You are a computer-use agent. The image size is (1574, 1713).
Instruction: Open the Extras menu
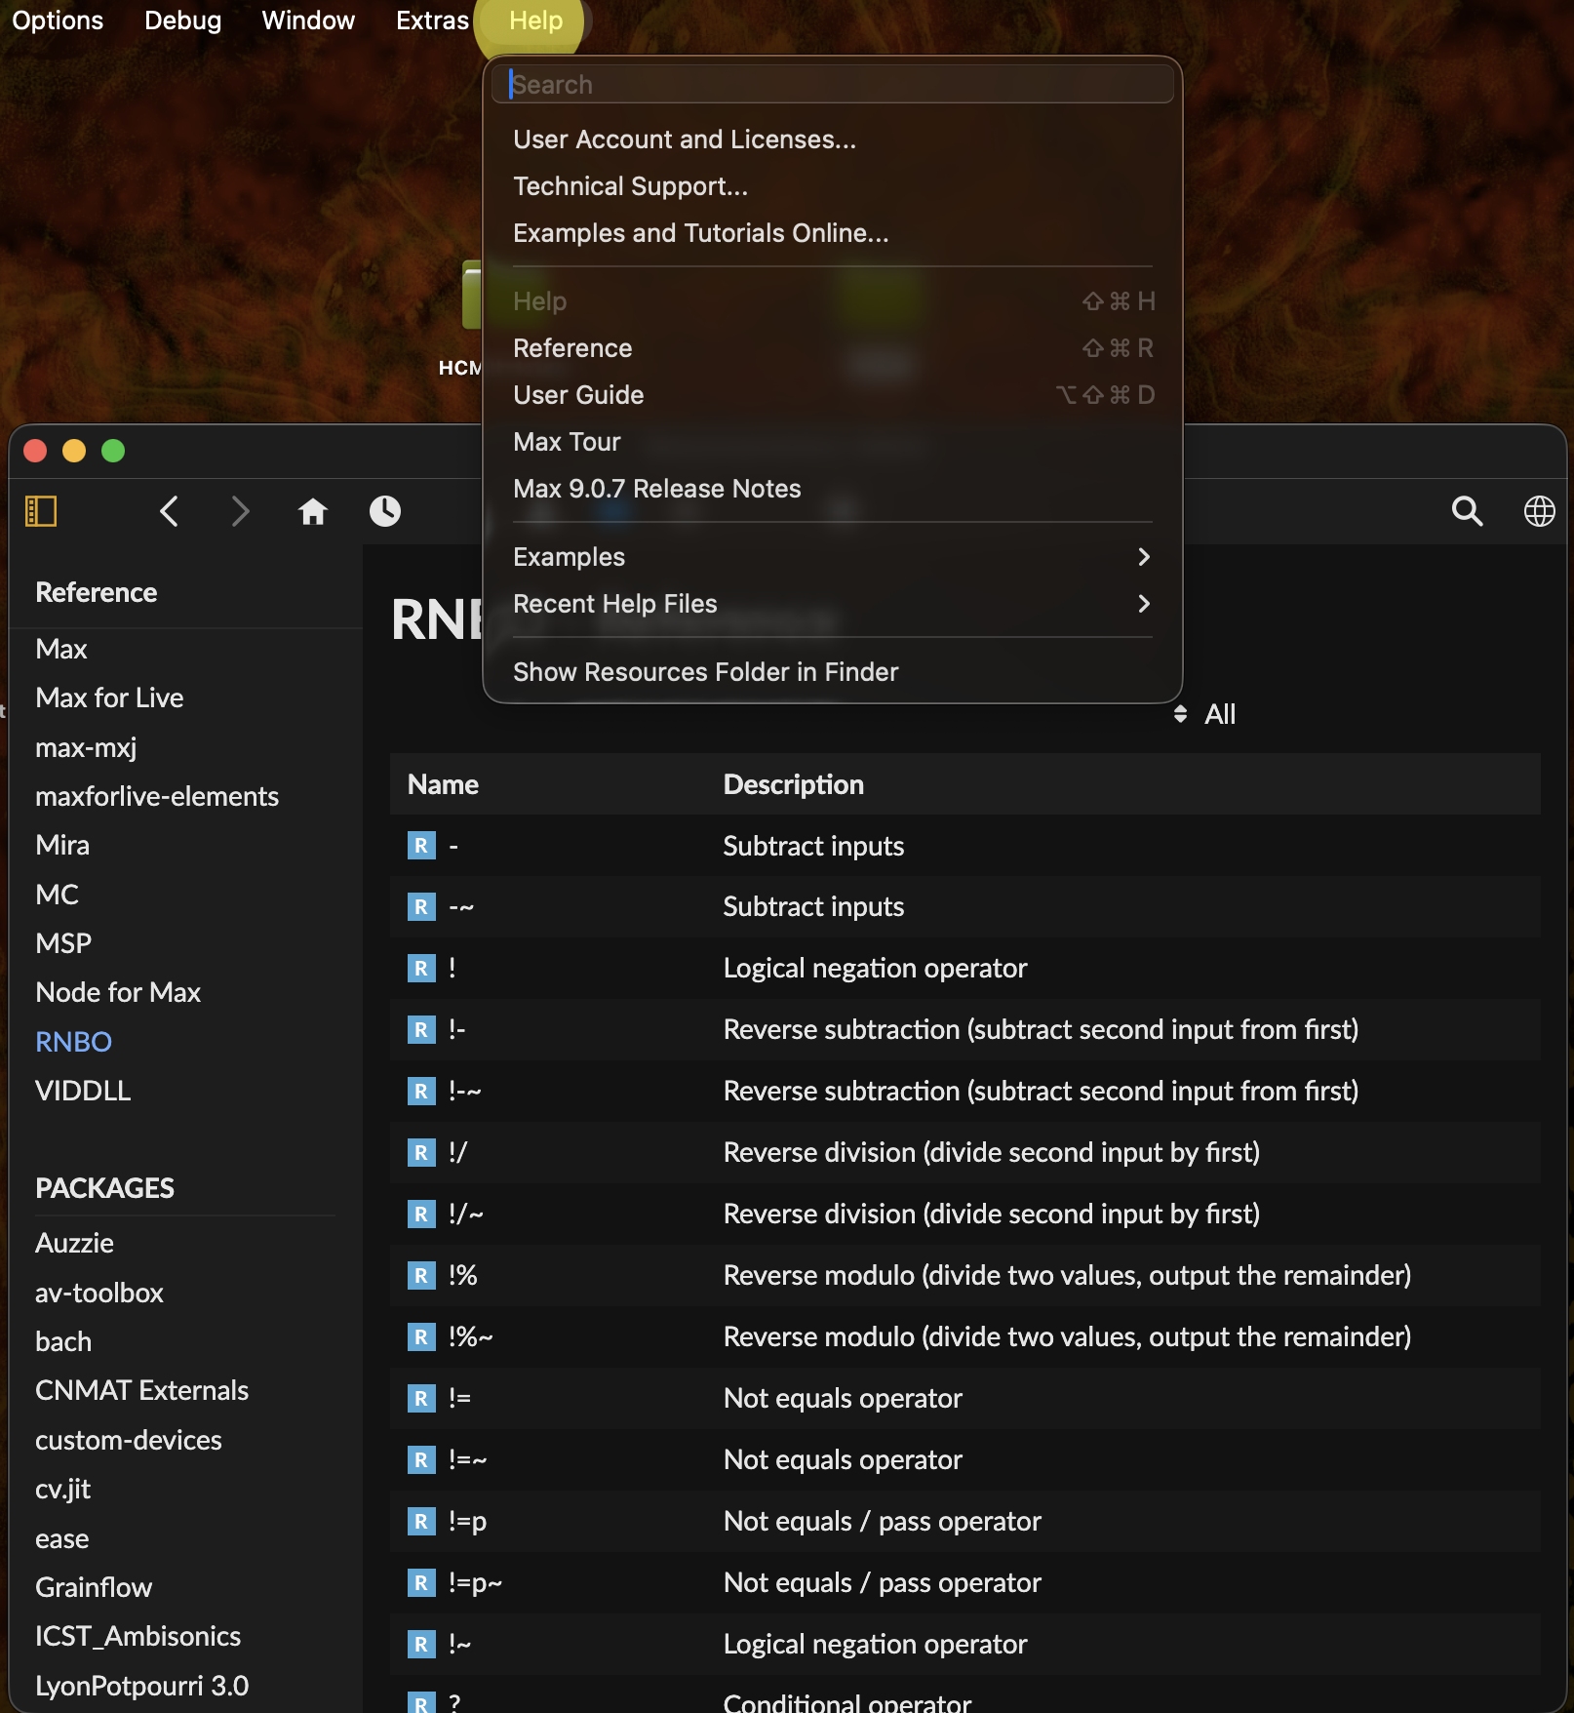tap(432, 20)
